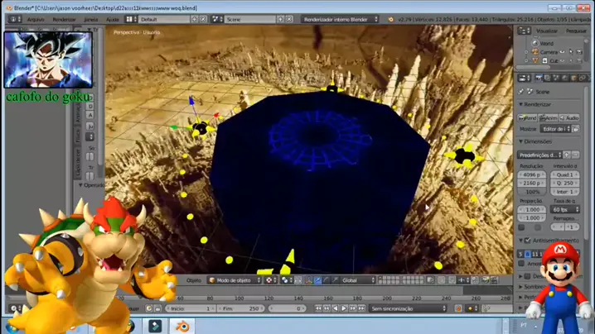Open the Objeto menu in viewport header

coord(194,280)
